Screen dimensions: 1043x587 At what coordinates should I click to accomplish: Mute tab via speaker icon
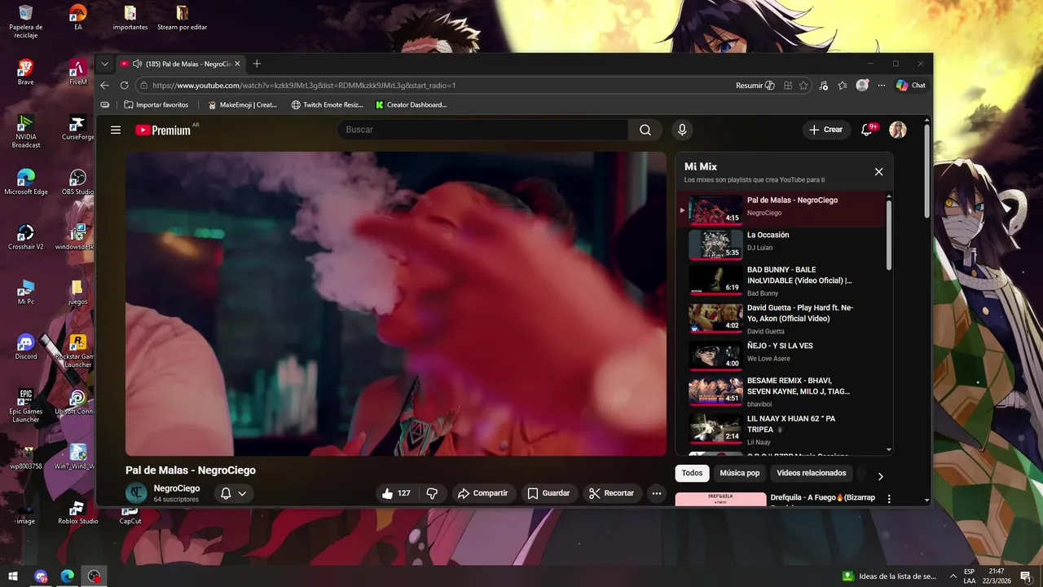[x=137, y=64]
